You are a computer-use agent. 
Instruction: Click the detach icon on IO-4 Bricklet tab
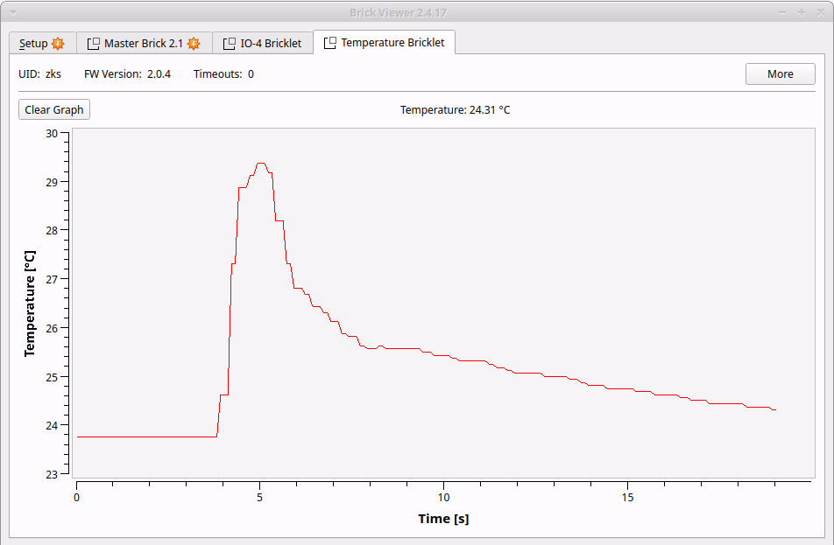click(230, 43)
